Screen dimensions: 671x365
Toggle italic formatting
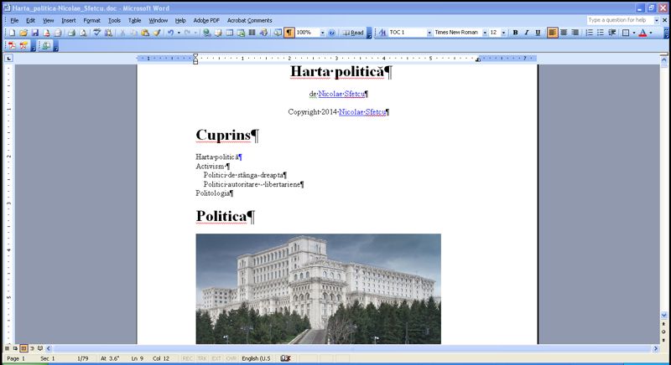point(527,33)
